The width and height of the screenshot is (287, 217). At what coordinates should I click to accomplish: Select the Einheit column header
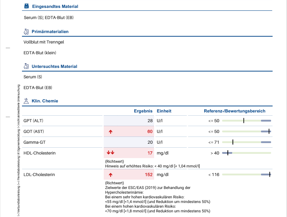[164, 111]
